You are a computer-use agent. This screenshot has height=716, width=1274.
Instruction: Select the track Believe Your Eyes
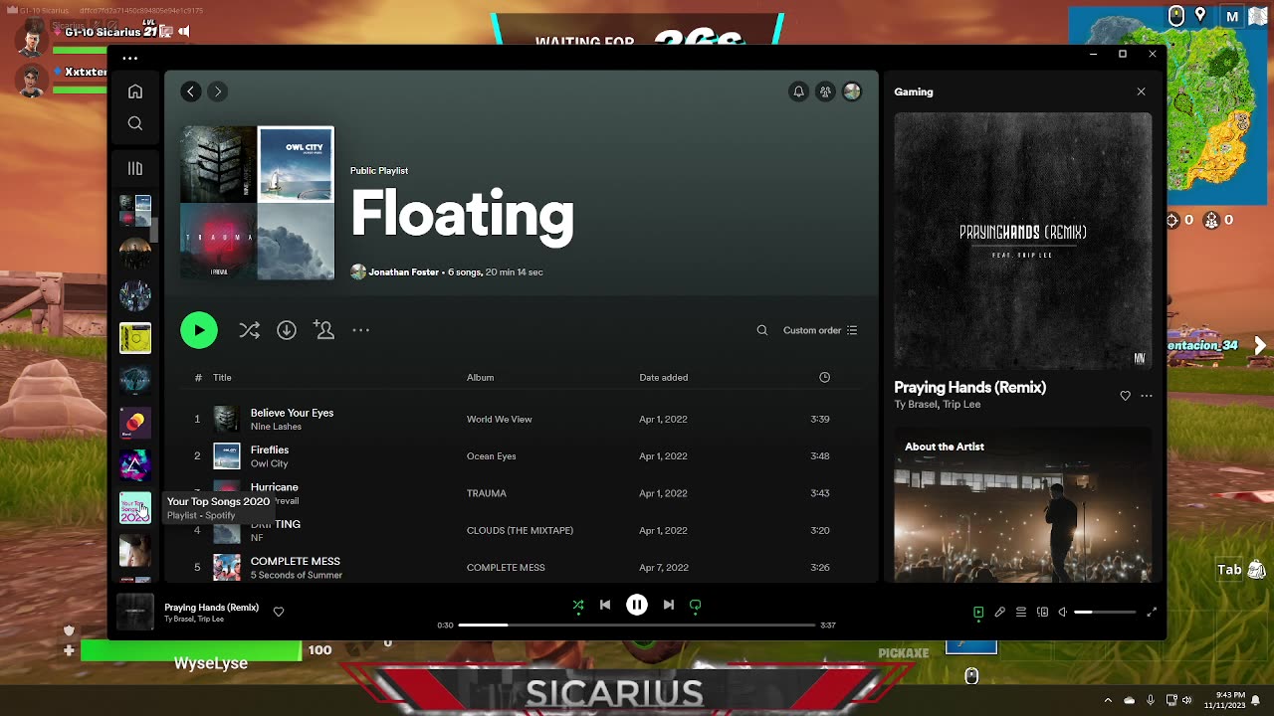[x=292, y=413]
